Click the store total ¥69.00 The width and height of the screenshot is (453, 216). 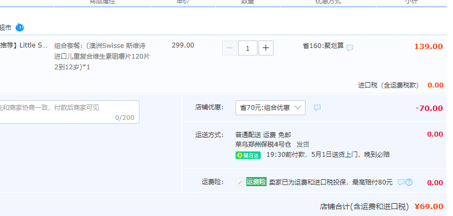coord(429,206)
